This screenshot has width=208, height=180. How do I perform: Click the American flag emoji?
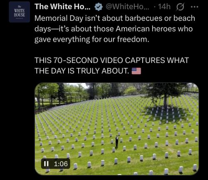[x=136, y=71]
